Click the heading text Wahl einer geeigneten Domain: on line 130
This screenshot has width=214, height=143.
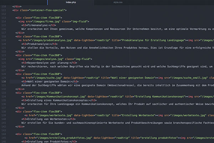coord(50,82)
